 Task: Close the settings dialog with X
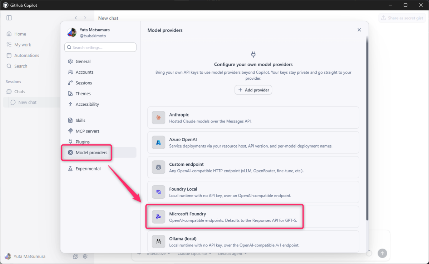pos(359,30)
